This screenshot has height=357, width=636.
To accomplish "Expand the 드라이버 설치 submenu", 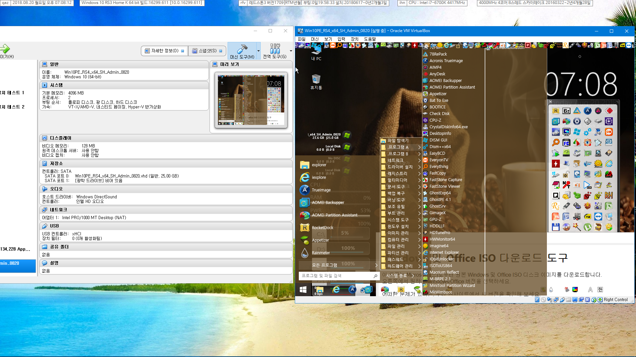I will point(401,167).
